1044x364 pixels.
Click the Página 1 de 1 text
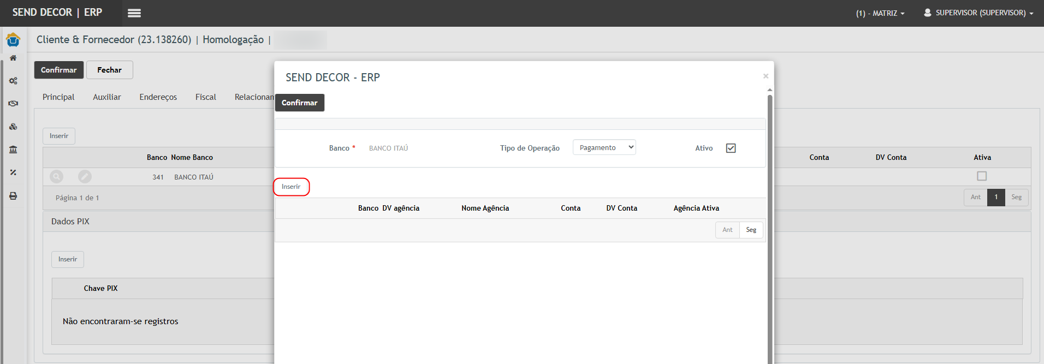pyautogui.click(x=78, y=198)
